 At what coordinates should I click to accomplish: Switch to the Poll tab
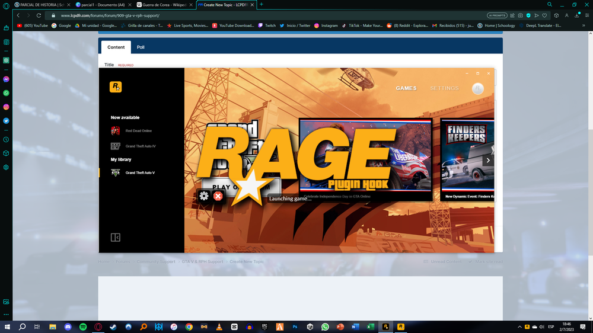pyautogui.click(x=141, y=47)
